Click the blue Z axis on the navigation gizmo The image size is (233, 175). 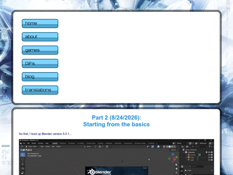pos(173,154)
